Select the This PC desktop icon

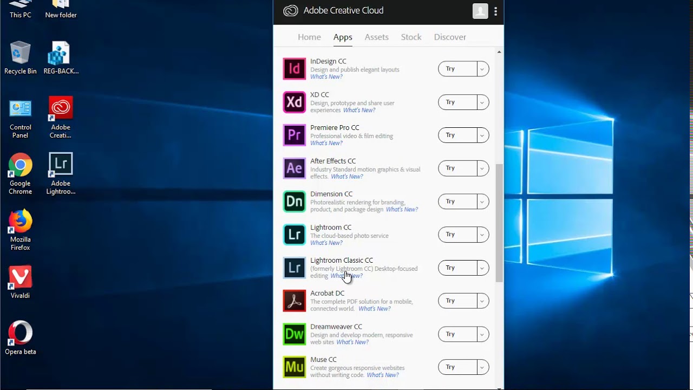coord(21,10)
